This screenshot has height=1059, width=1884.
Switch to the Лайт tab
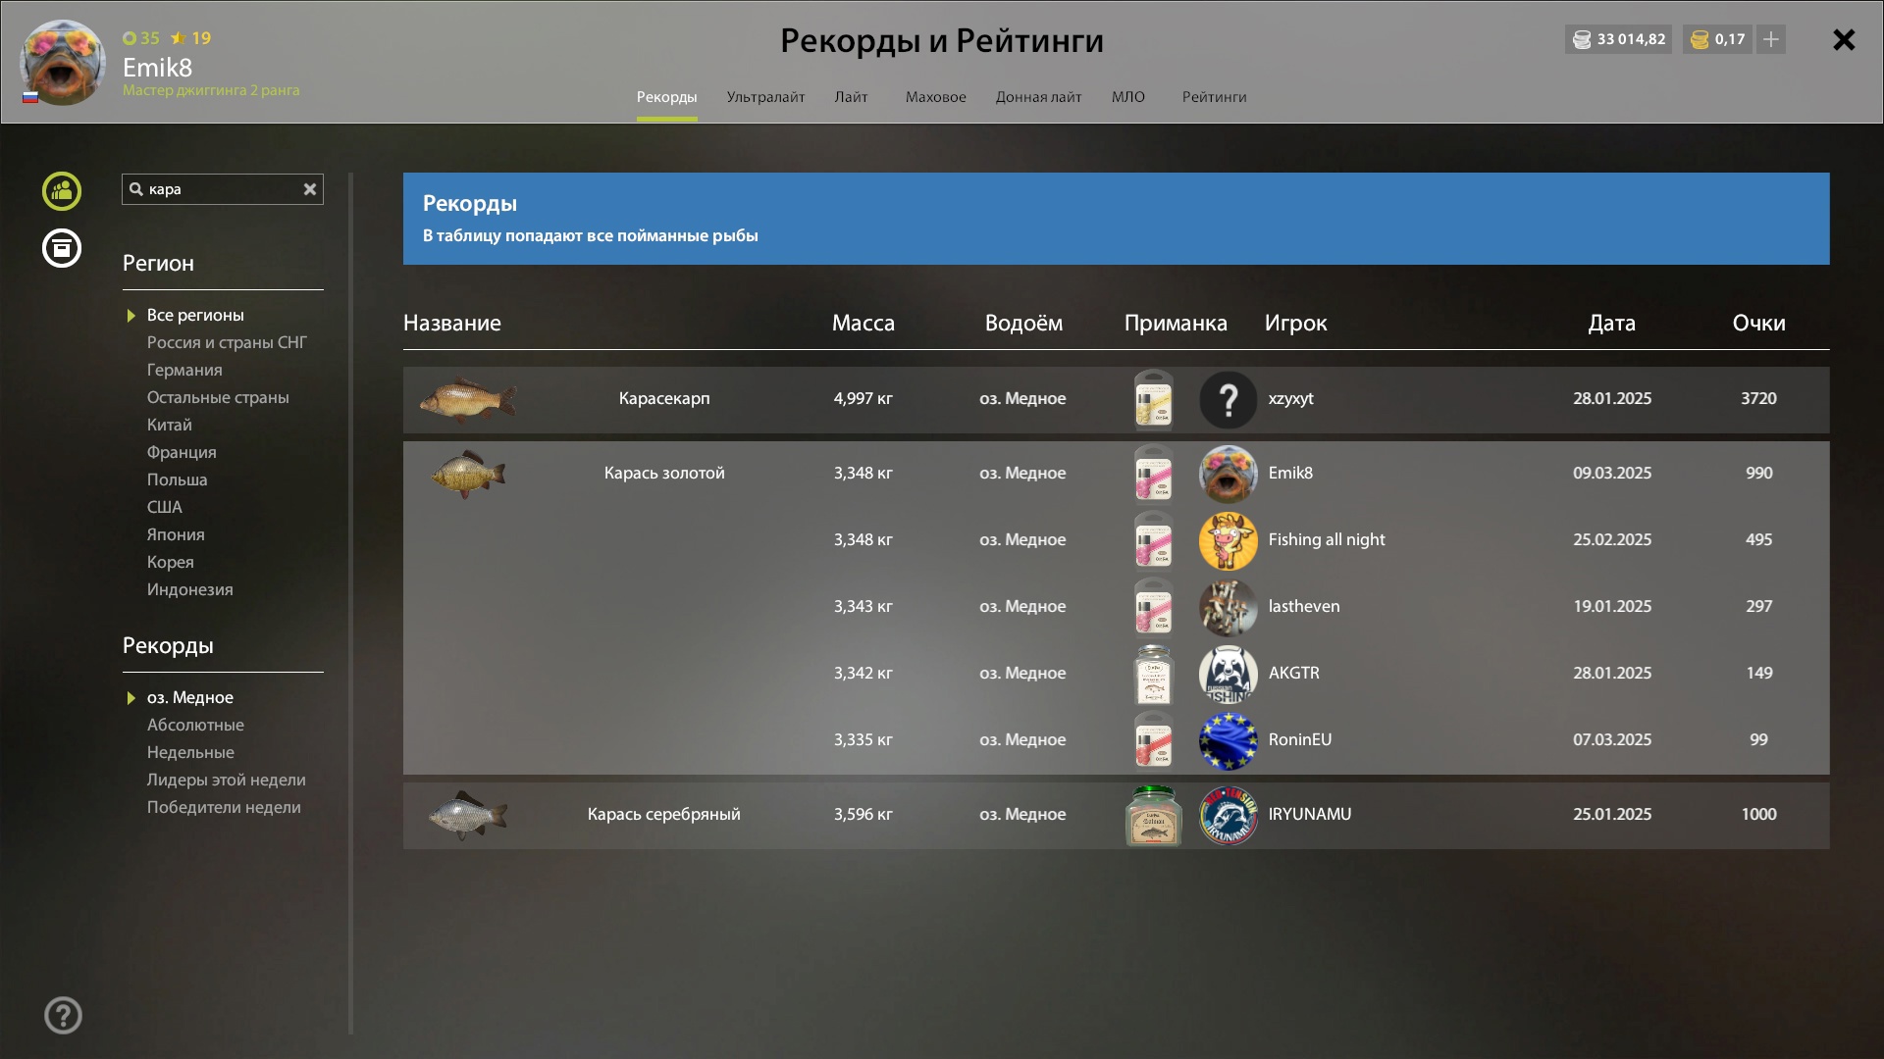click(x=851, y=97)
